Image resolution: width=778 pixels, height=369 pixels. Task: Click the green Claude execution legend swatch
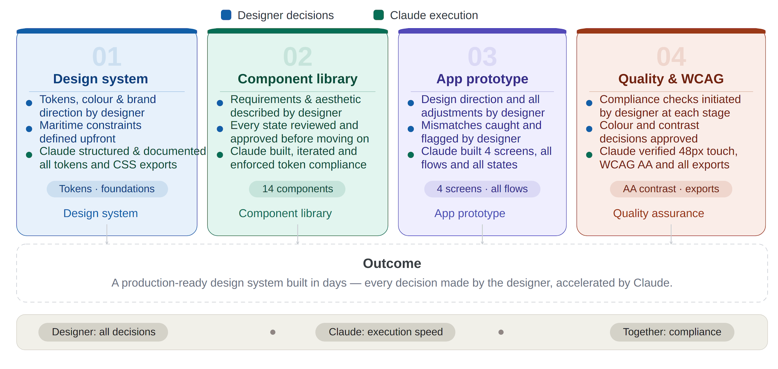[378, 15]
